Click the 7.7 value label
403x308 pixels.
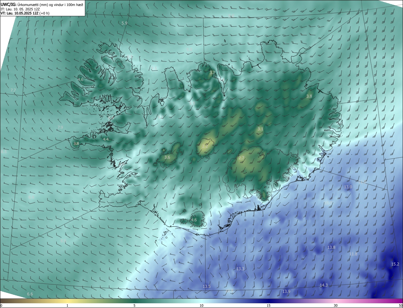point(13,90)
